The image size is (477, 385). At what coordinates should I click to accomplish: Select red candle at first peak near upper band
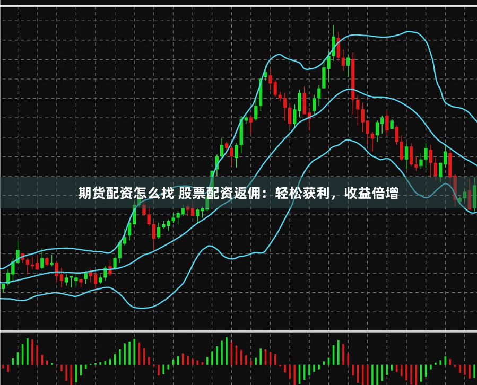(x=270, y=79)
